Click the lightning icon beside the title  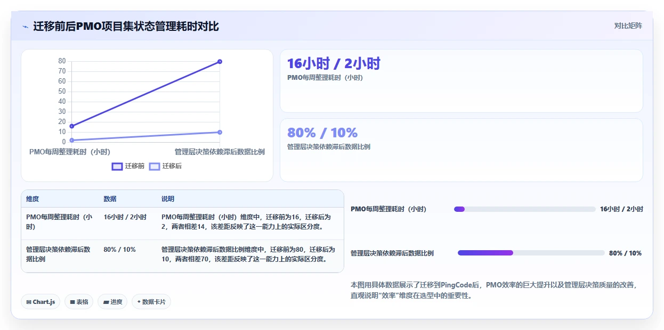pos(26,27)
